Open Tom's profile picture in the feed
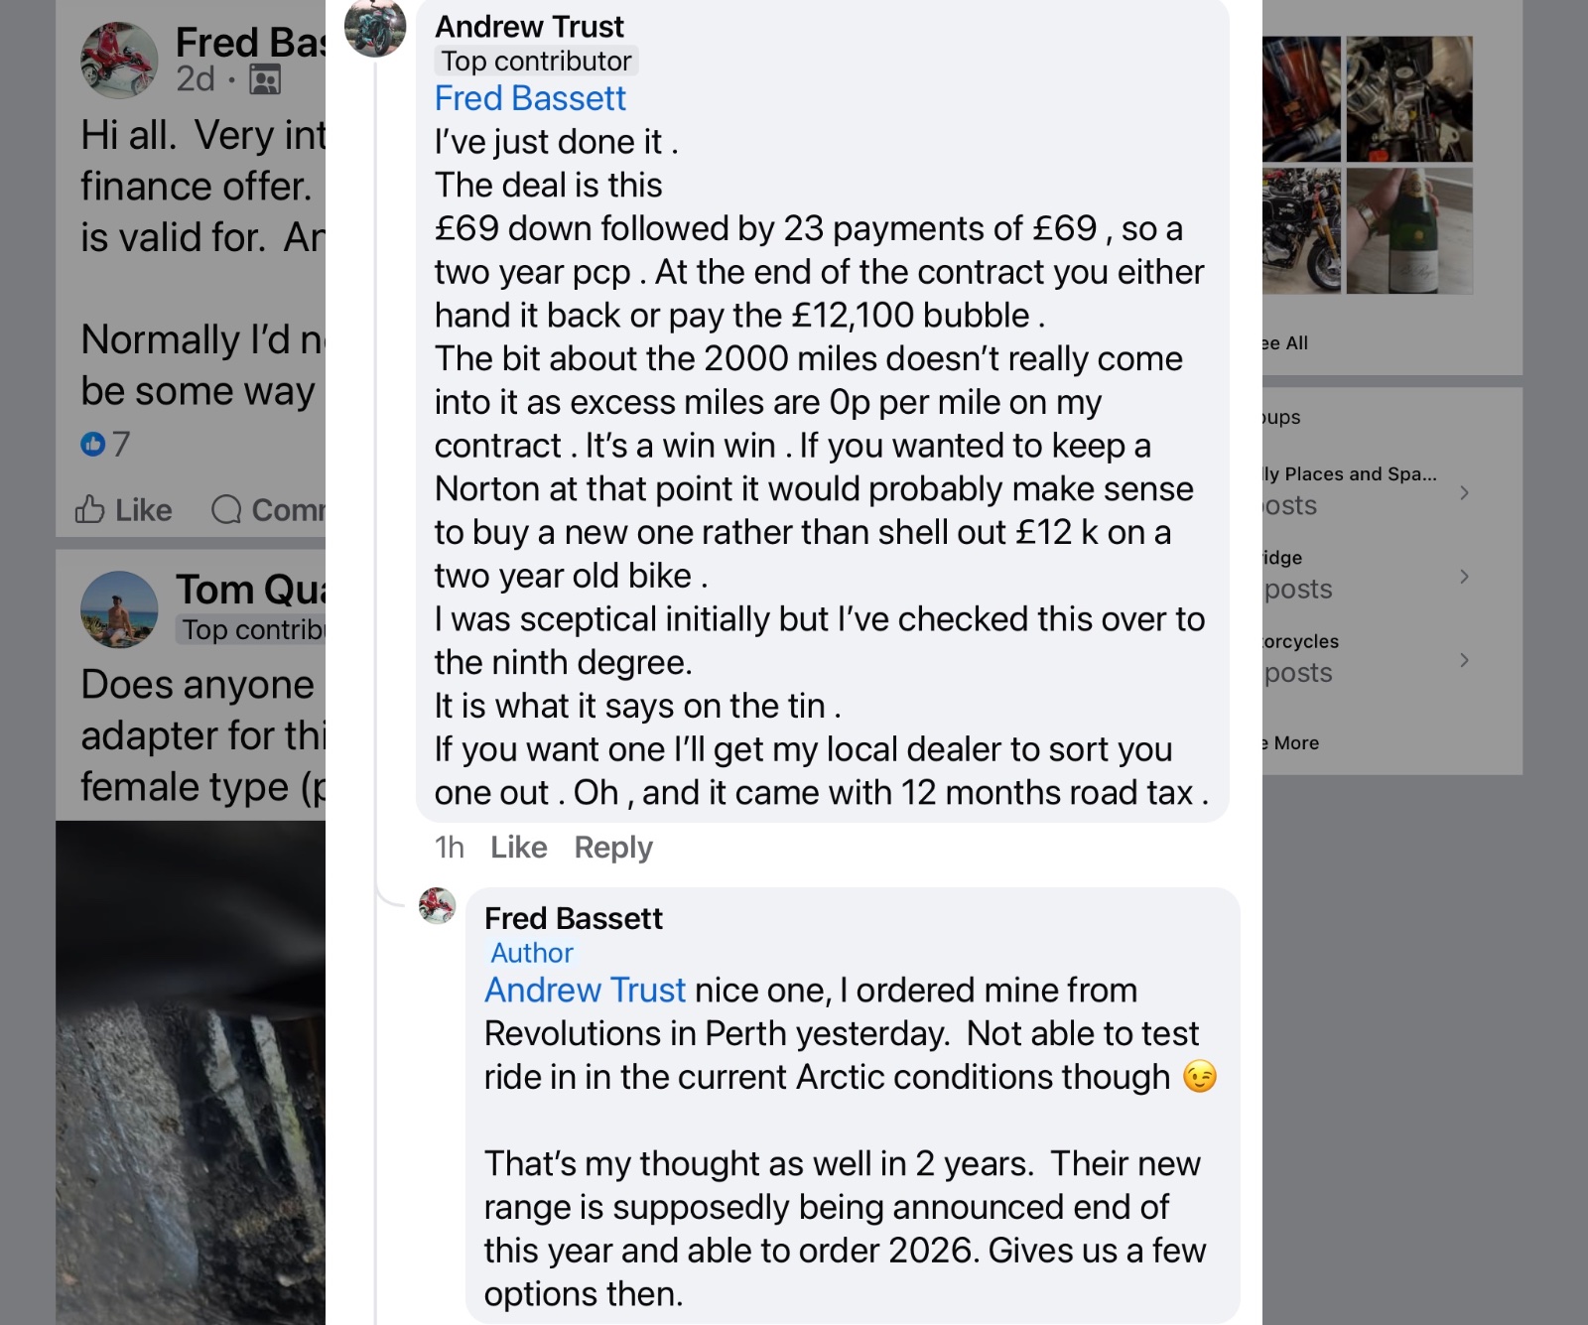The height and width of the screenshot is (1325, 1588). pyautogui.click(x=119, y=608)
